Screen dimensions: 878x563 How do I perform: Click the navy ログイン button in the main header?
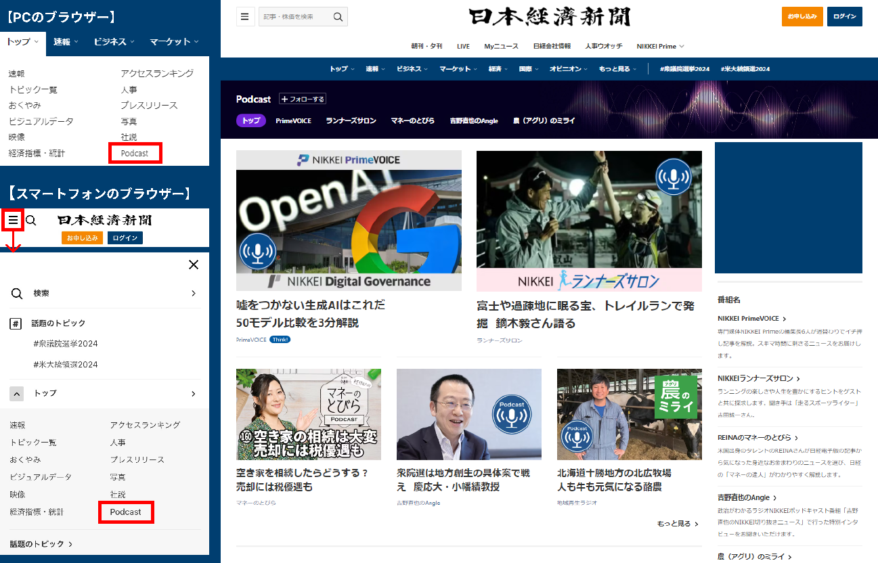tap(845, 16)
